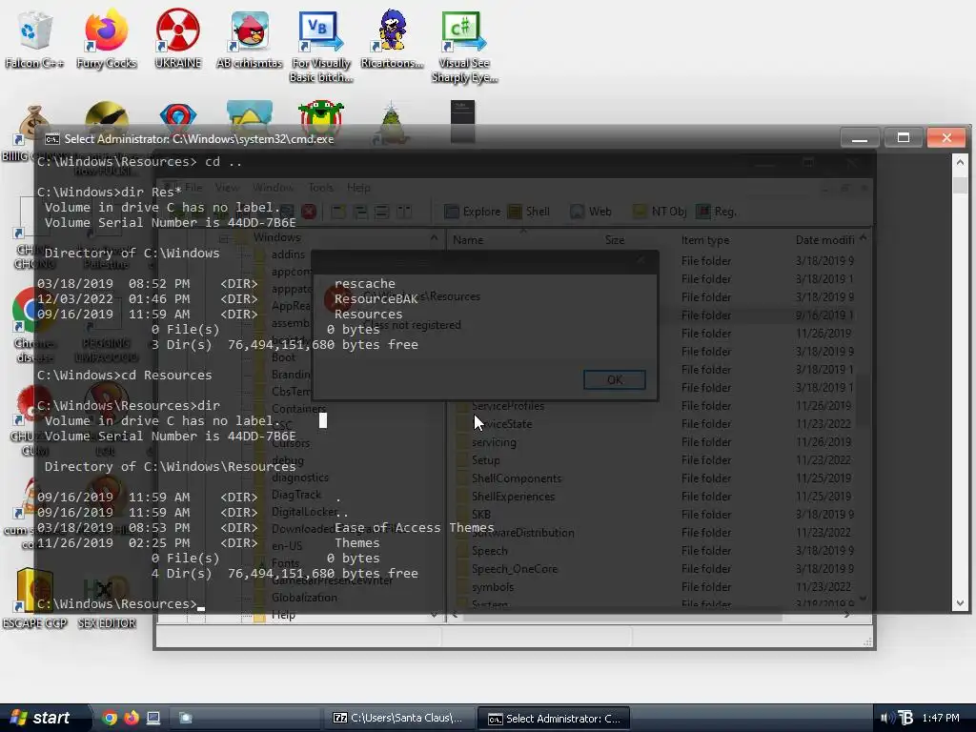Click ResourceBAK text in cmd output
Screen dimensions: 976x732
[x=376, y=298]
